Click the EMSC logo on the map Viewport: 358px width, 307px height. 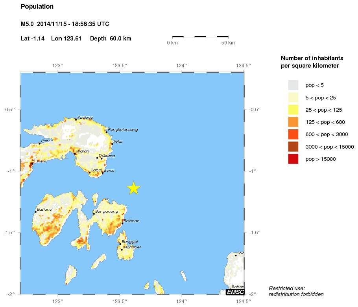[x=235, y=292]
